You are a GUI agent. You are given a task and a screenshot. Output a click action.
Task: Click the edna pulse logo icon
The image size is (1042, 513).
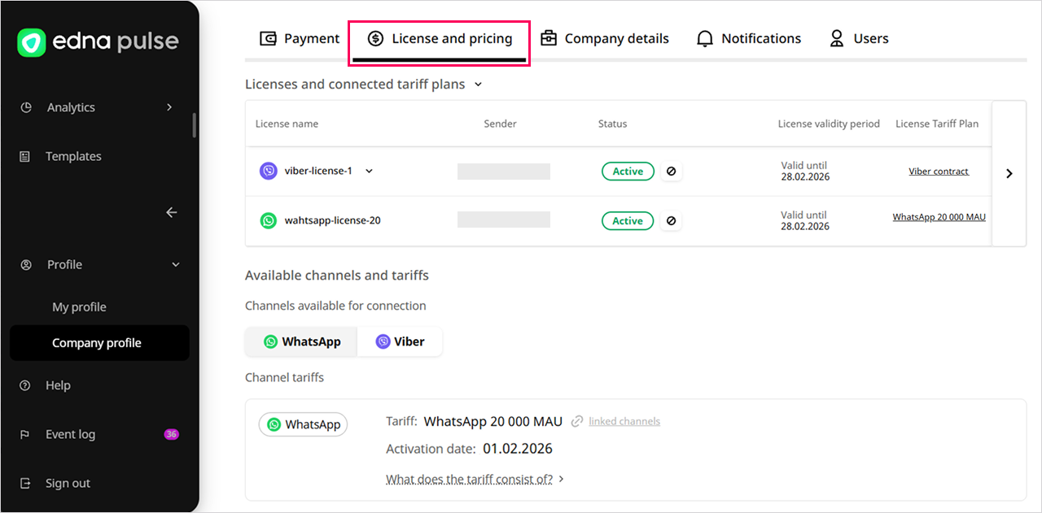(x=32, y=42)
